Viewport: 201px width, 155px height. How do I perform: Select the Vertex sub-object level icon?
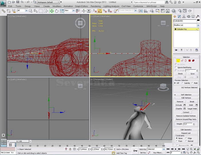pos(178,61)
